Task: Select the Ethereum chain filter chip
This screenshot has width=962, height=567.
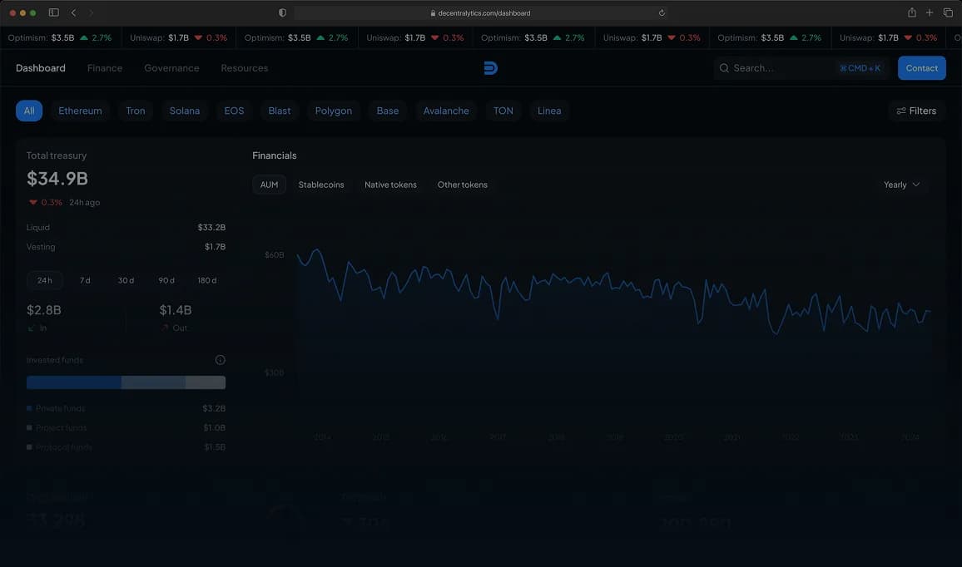Action: point(79,110)
